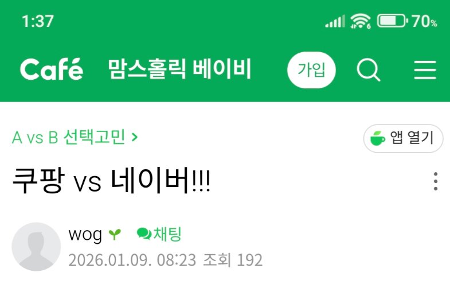Click the green sprout badge beside wog

[115, 234]
